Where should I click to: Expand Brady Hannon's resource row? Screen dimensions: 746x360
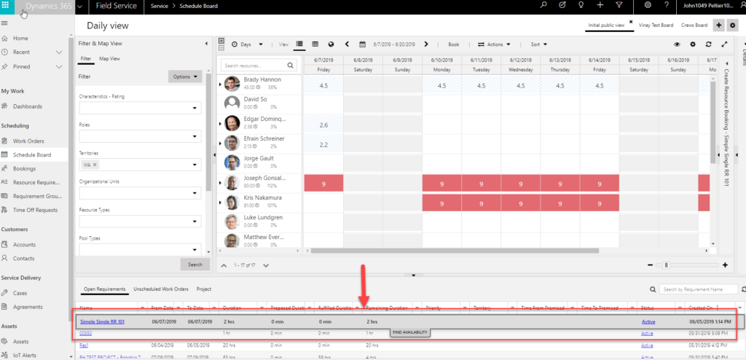(220, 85)
